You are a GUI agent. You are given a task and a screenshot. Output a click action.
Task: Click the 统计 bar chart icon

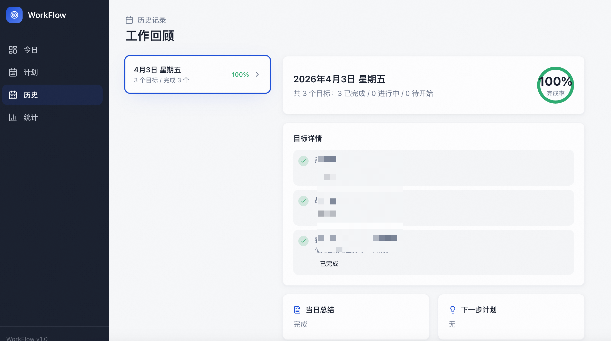pyautogui.click(x=13, y=117)
